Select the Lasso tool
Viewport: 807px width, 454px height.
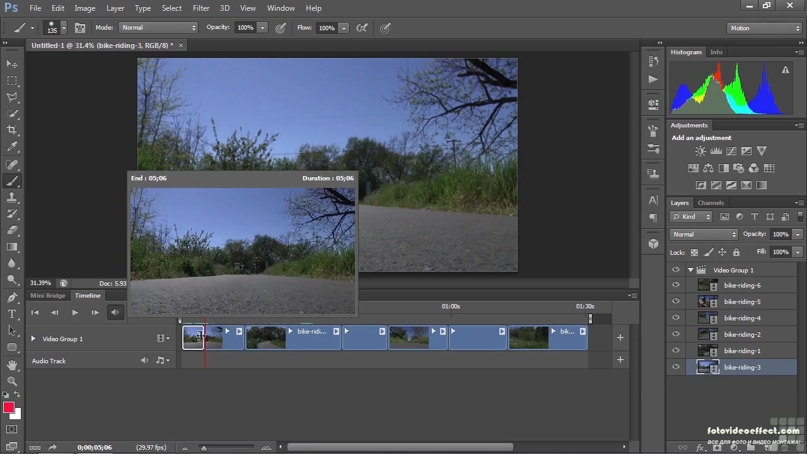click(x=12, y=97)
